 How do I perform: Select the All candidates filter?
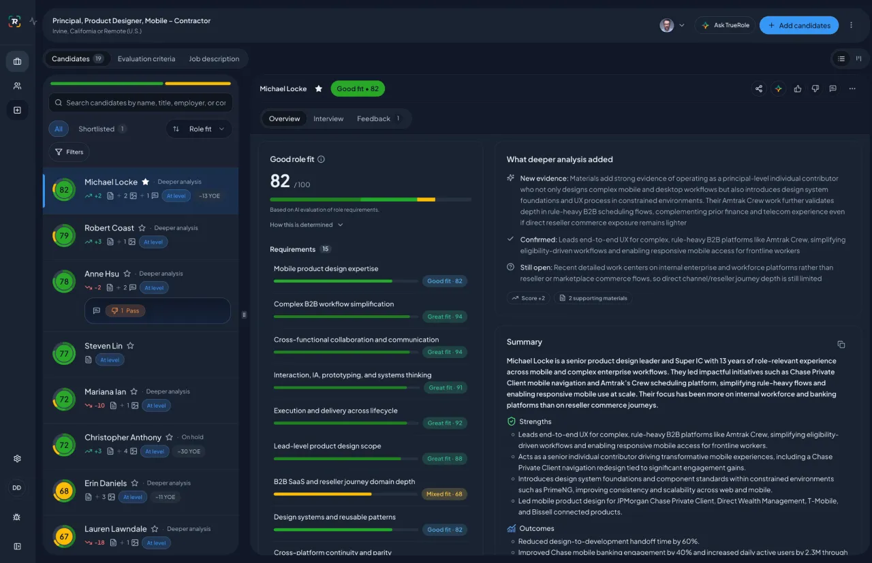[59, 129]
